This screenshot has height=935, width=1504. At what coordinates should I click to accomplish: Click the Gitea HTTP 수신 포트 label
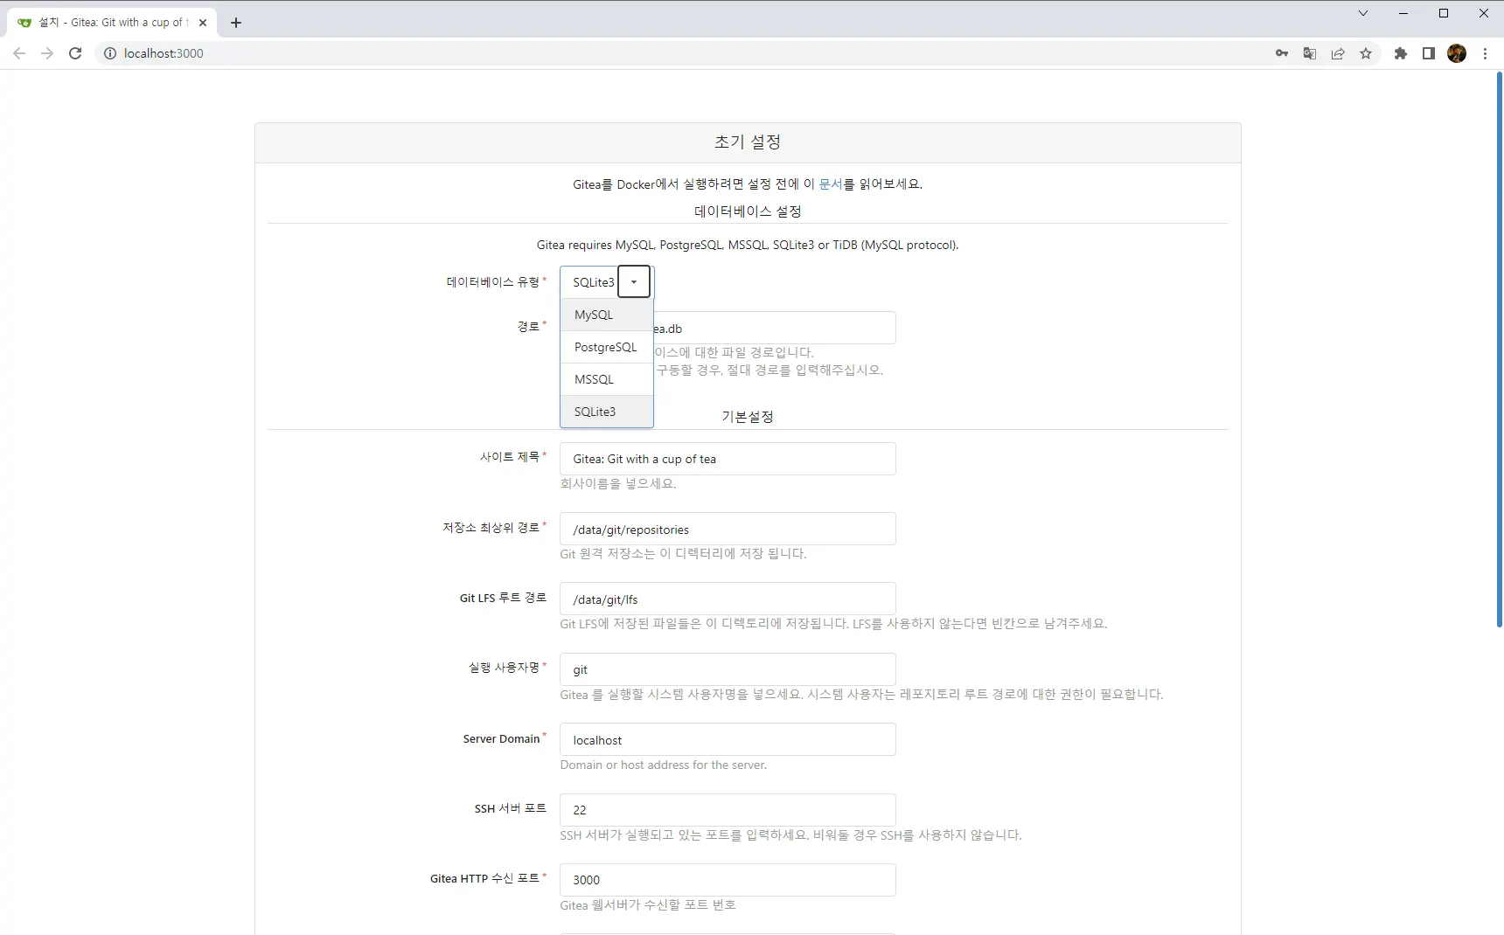(x=484, y=879)
